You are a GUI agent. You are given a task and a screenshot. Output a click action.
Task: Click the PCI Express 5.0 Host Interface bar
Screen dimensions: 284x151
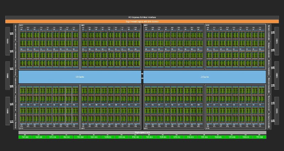[142, 17]
